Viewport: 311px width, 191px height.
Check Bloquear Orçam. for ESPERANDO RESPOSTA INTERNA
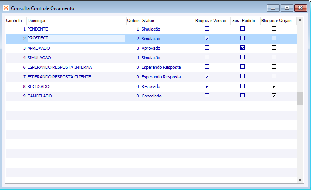point(274,67)
